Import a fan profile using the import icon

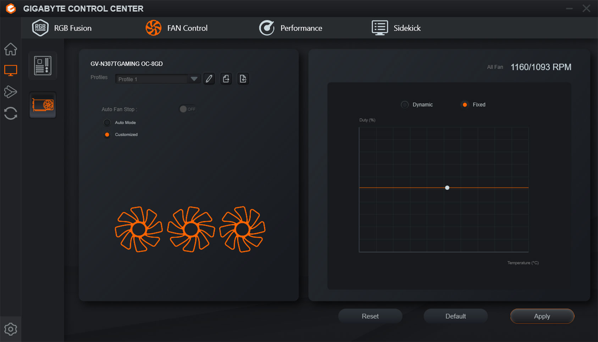(243, 78)
